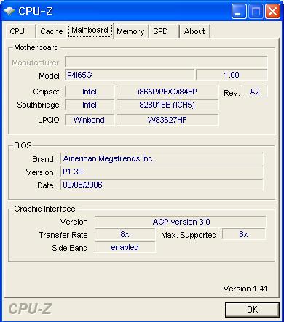Click the AGP version 3.0 field
The width and height of the screenshot is (284, 322).
point(181,222)
